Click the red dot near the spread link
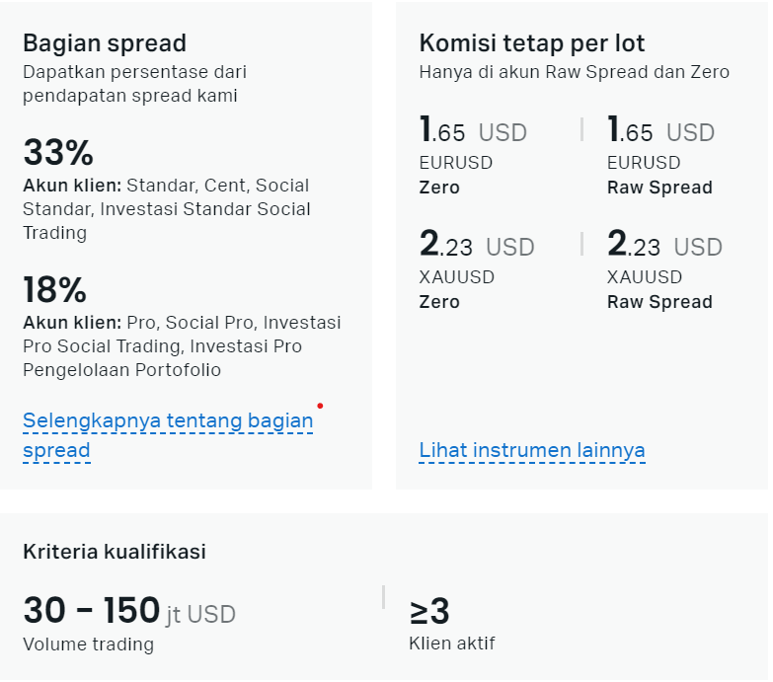The height and width of the screenshot is (682, 773). pyautogui.click(x=320, y=406)
